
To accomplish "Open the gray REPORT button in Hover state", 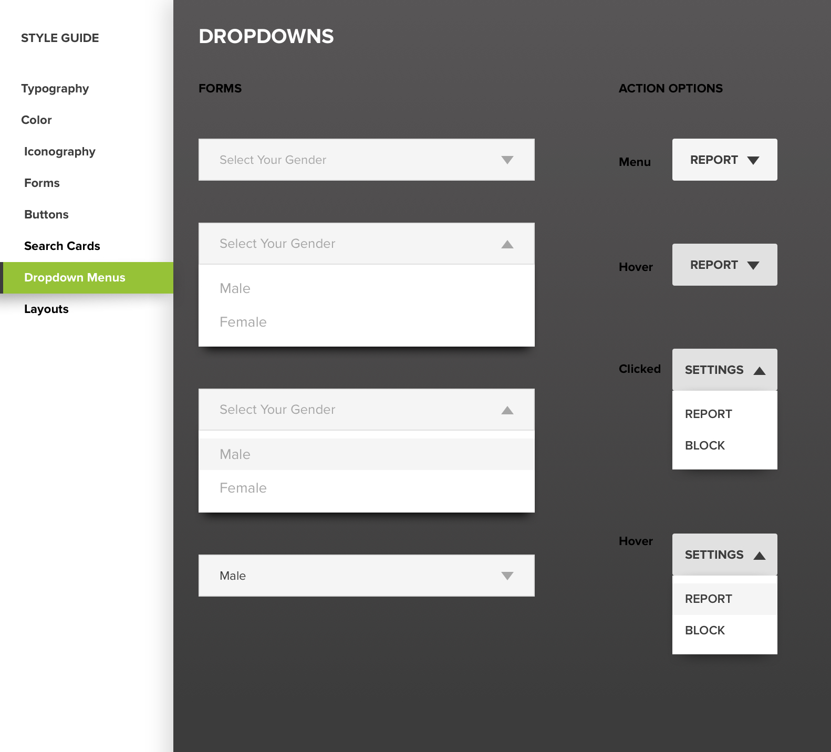I will point(725,265).
